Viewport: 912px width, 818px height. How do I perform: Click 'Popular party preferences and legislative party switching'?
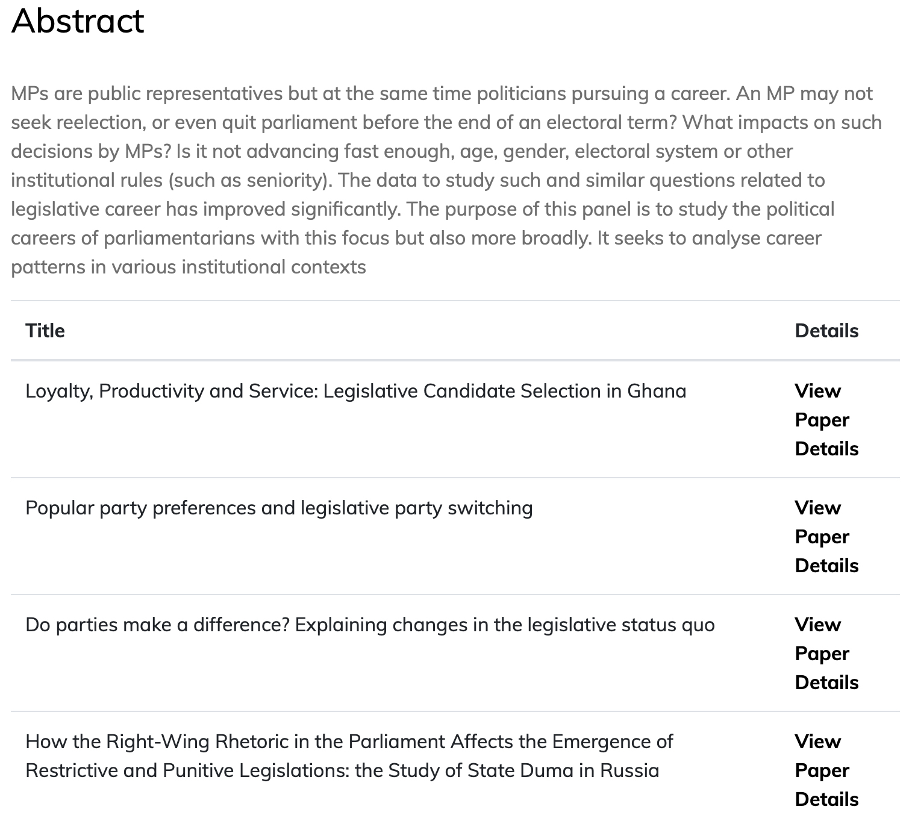pos(279,508)
